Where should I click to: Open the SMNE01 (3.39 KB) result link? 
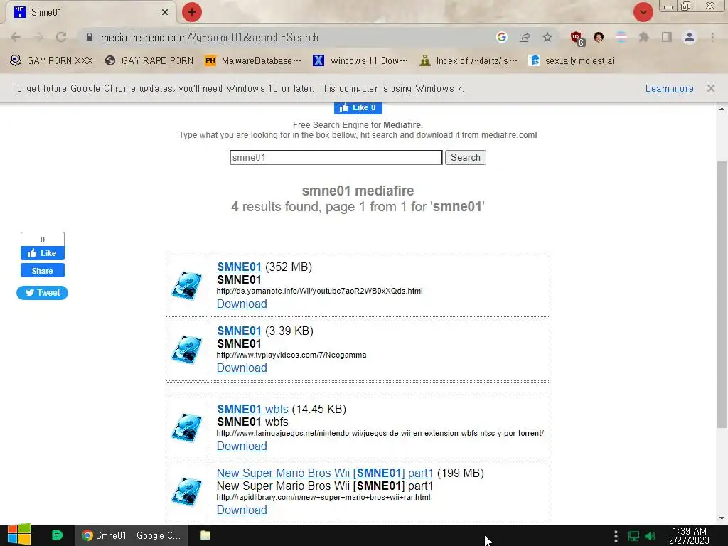pyautogui.click(x=239, y=331)
